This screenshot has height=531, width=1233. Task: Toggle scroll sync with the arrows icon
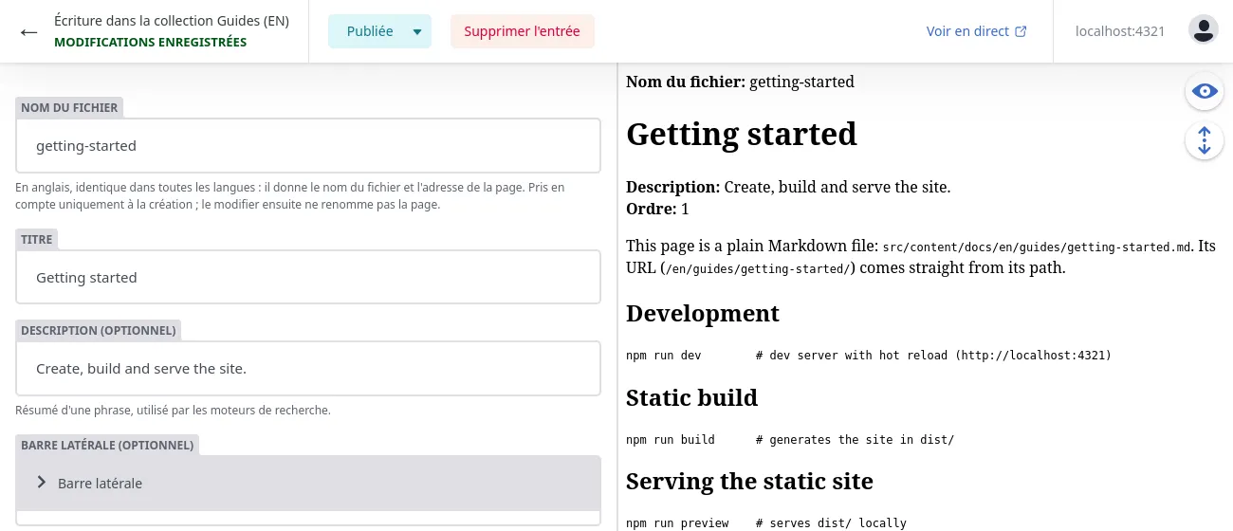click(1205, 141)
